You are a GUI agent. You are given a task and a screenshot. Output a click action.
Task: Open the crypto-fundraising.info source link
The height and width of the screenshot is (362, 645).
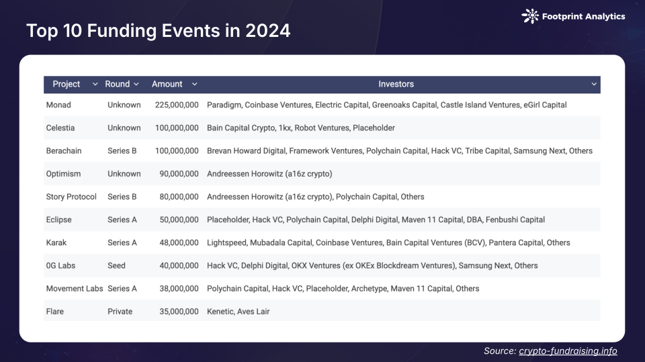(568, 351)
